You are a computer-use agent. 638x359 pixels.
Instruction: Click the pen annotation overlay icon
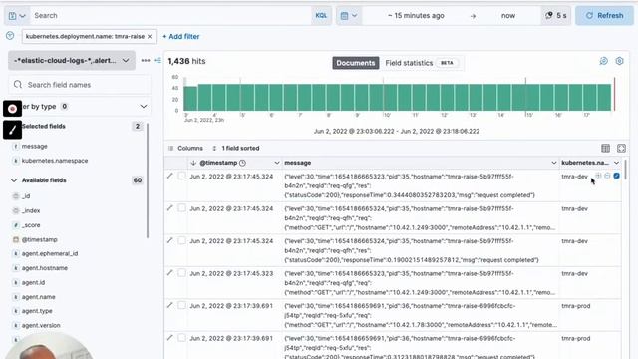(12, 130)
